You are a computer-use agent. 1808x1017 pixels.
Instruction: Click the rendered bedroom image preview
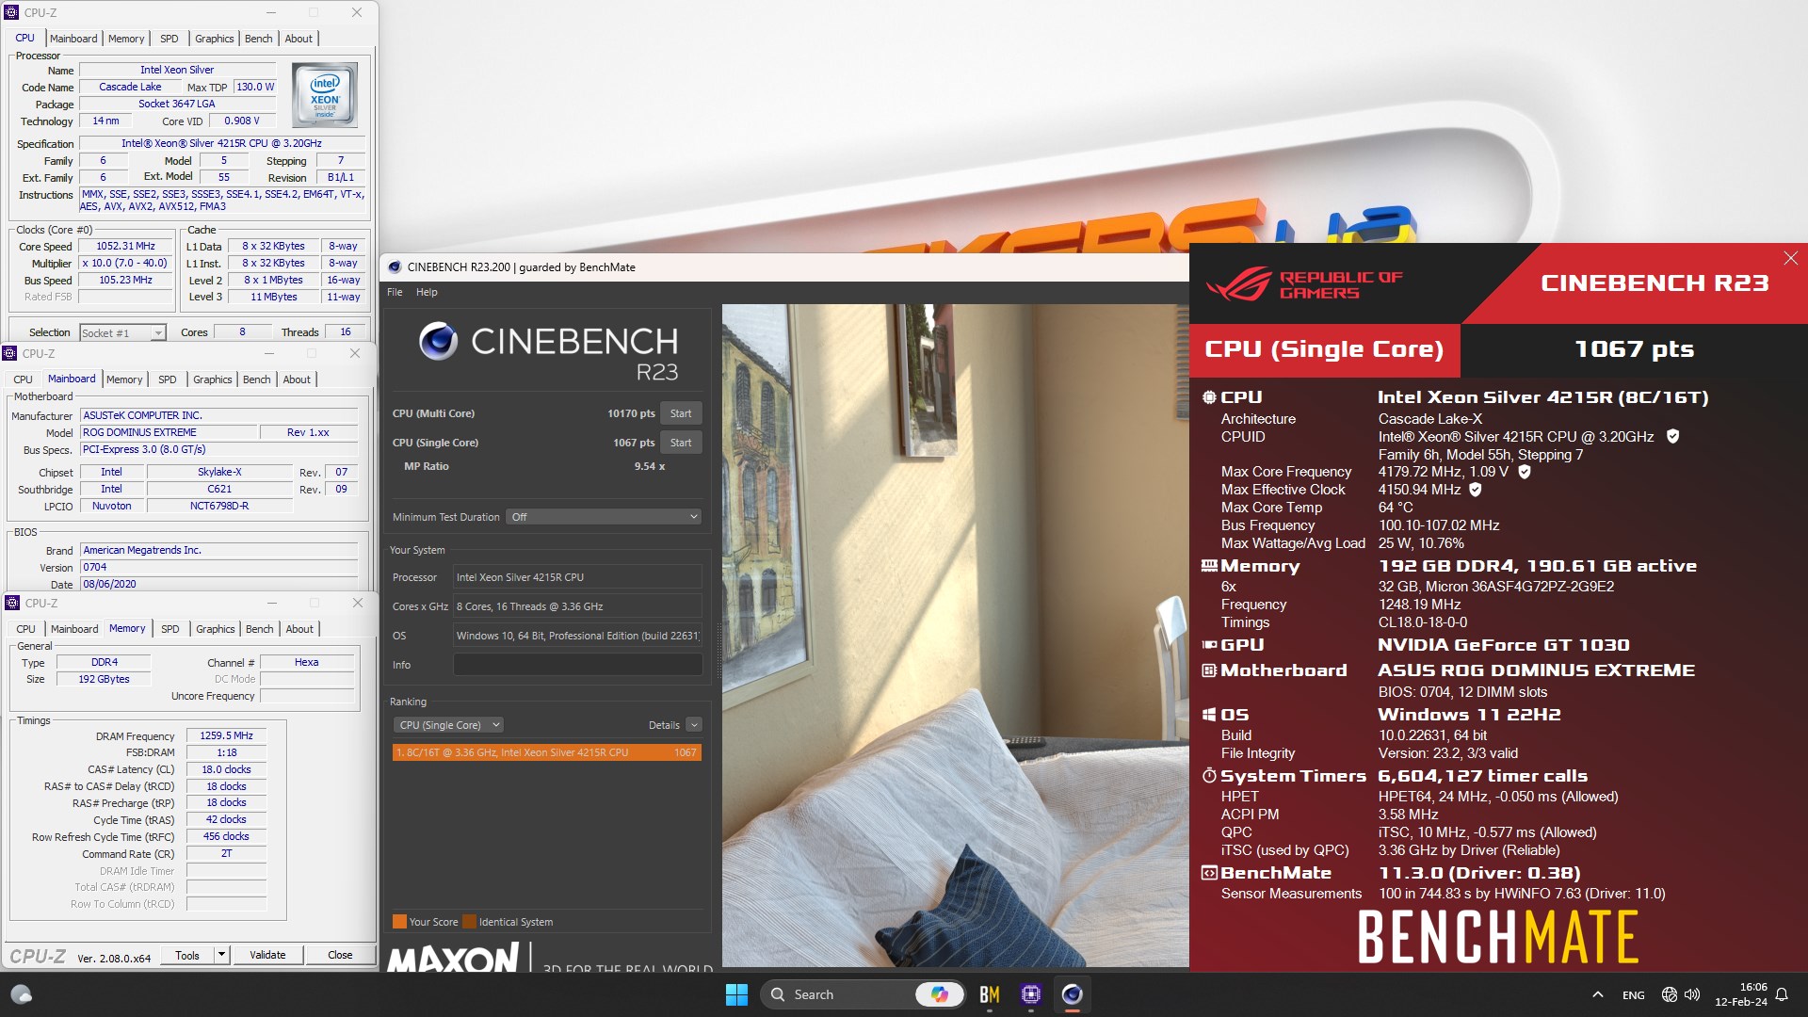click(955, 636)
